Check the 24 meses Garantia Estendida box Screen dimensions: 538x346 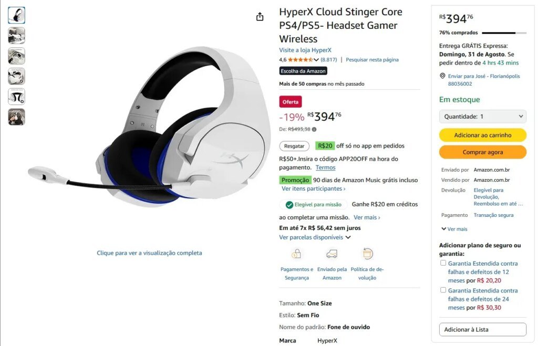(443, 290)
